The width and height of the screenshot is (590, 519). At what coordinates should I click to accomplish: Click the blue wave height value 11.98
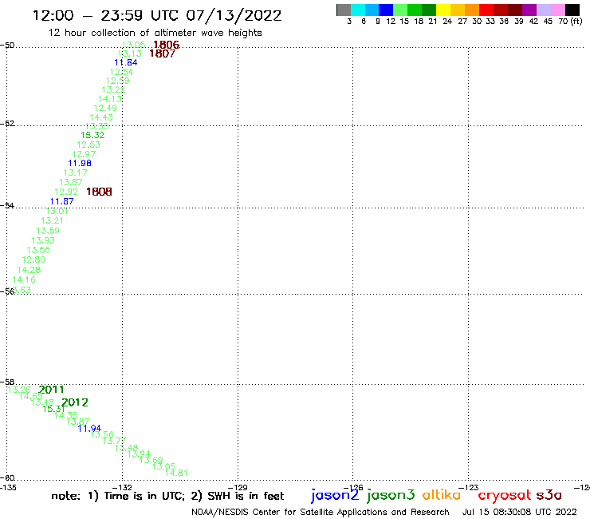point(80,163)
